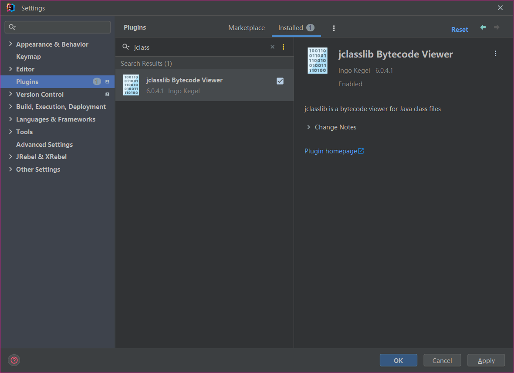This screenshot has height=373, width=514.
Task: Open jclasslib detail panel options menu
Action: [x=495, y=54]
